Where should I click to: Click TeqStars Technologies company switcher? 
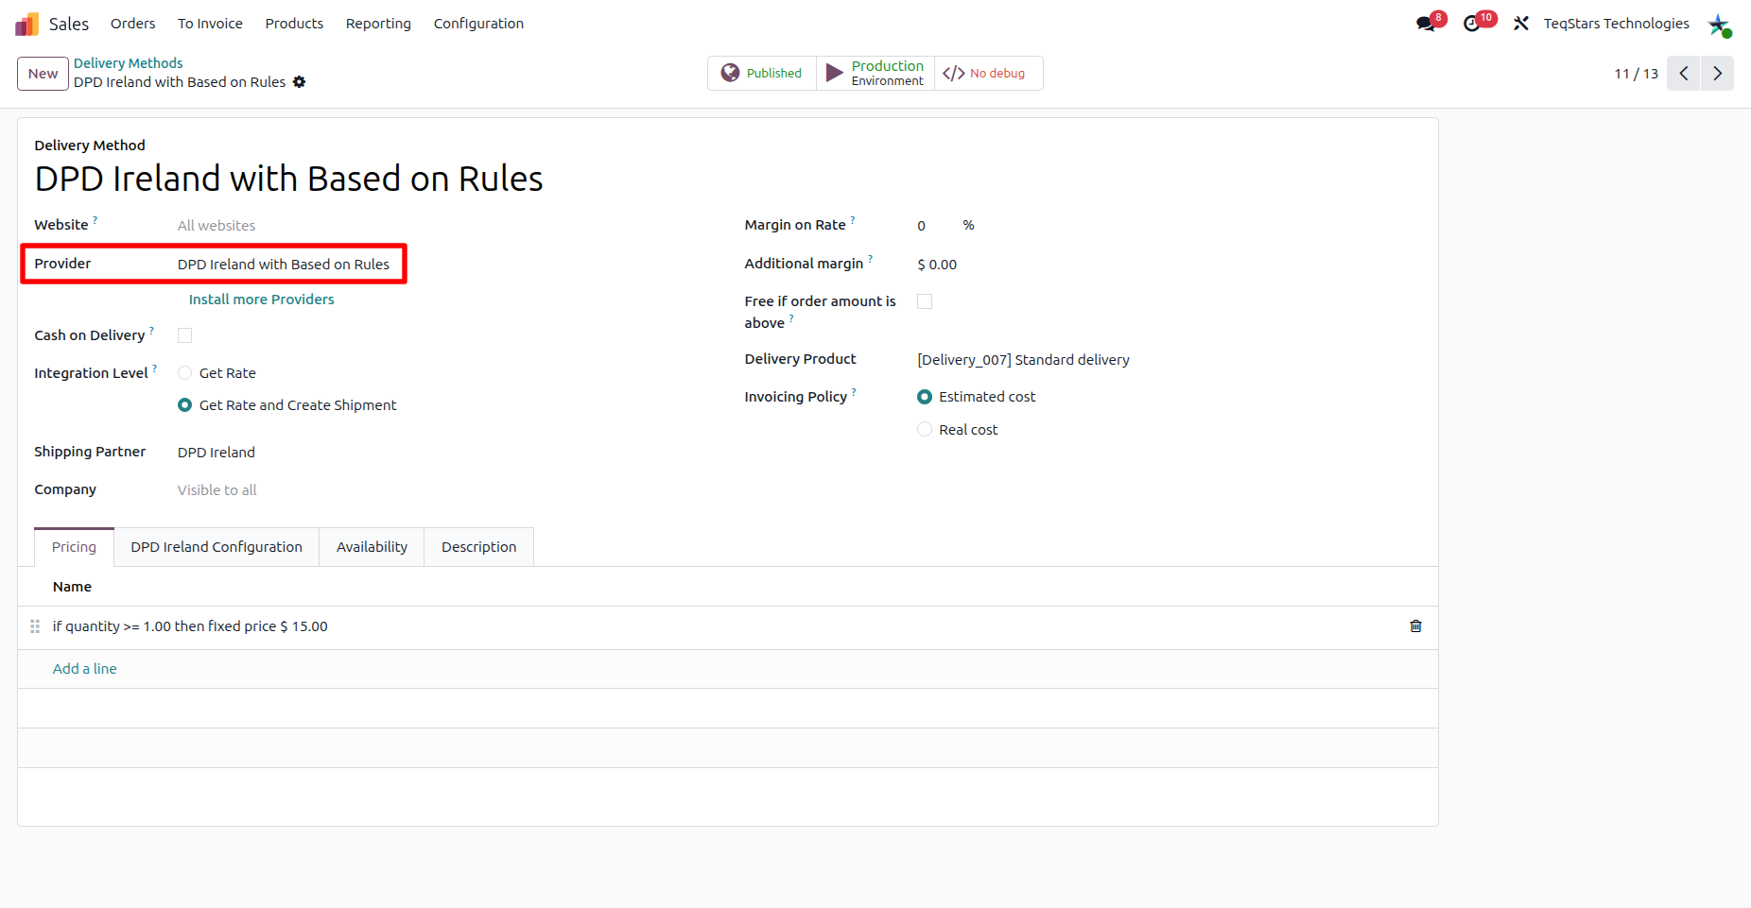pos(1616,24)
